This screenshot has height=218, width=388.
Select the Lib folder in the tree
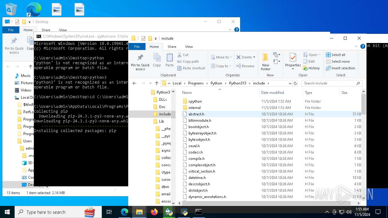[162, 121]
